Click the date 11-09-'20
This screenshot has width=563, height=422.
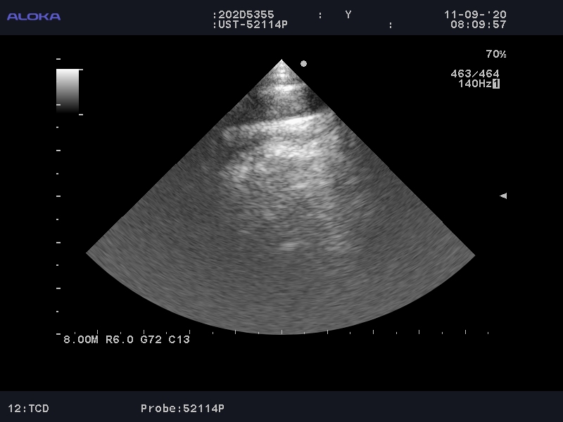[475, 15]
